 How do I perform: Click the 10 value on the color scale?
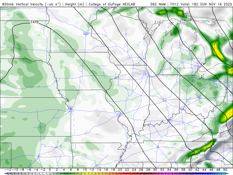[85, 170]
